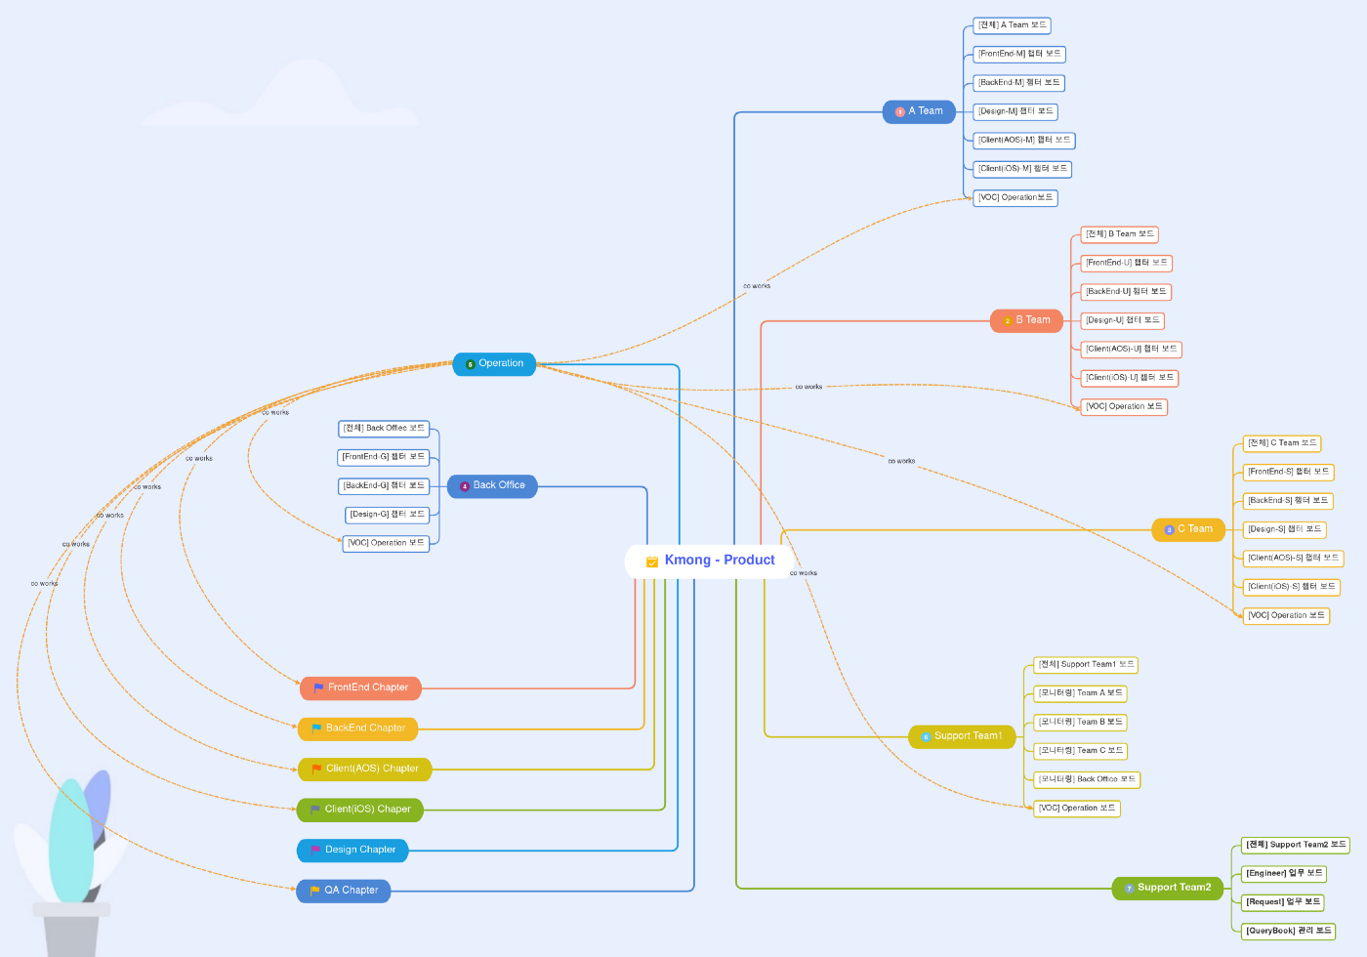This screenshot has width=1367, height=957.
Task: Click priority 7 badge on Support Team2
Action: coord(1130,889)
